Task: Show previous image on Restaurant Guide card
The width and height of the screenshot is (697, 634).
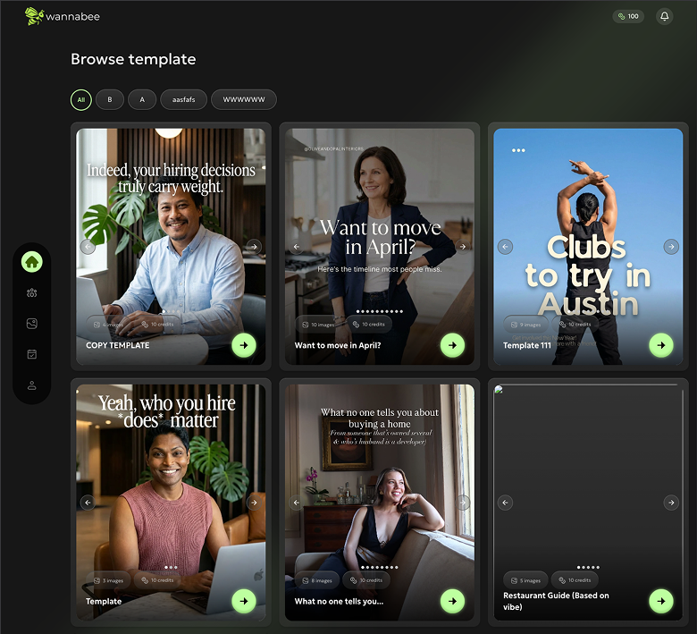Action: coord(505,503)
